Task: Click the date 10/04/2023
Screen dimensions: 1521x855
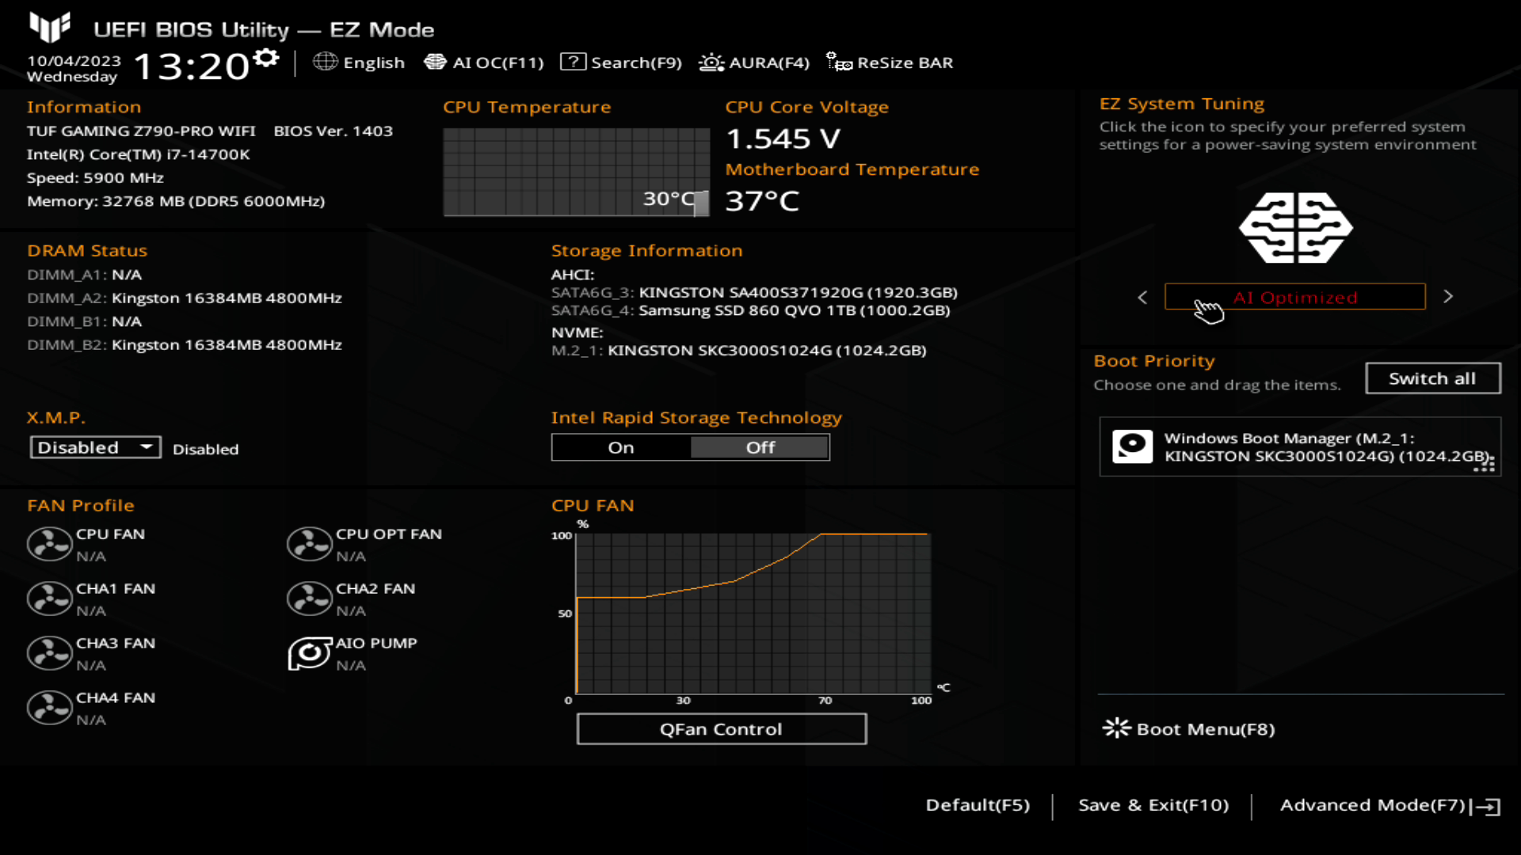Action: click(x=74, y=61)
